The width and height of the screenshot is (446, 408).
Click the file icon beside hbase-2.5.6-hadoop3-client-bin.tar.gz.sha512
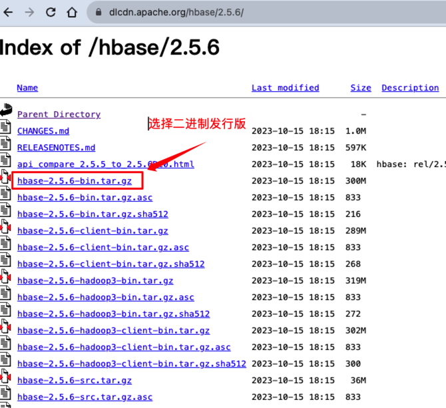[x=5, y=359]
